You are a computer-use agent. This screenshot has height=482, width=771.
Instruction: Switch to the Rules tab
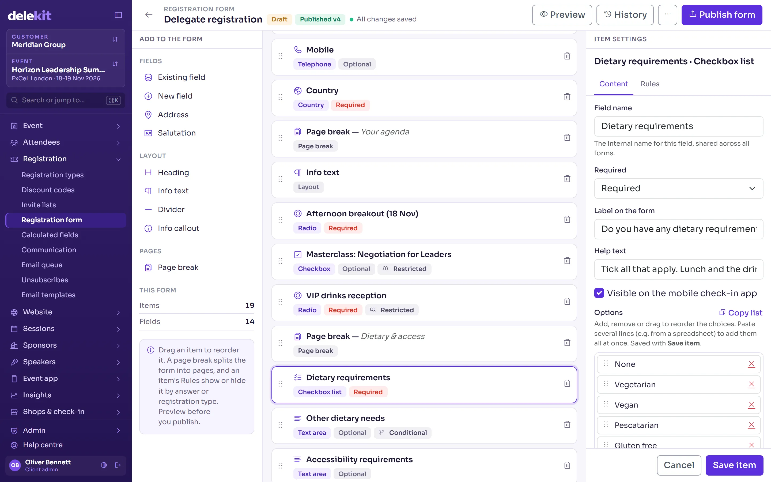click(650, 84)
